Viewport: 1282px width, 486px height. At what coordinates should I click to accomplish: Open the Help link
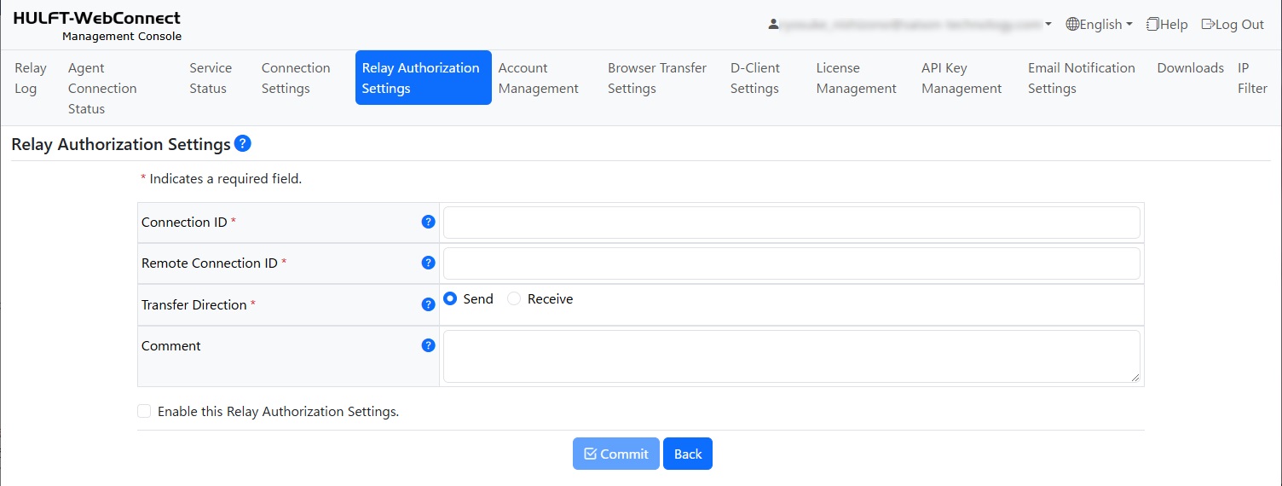(1167, 25)
